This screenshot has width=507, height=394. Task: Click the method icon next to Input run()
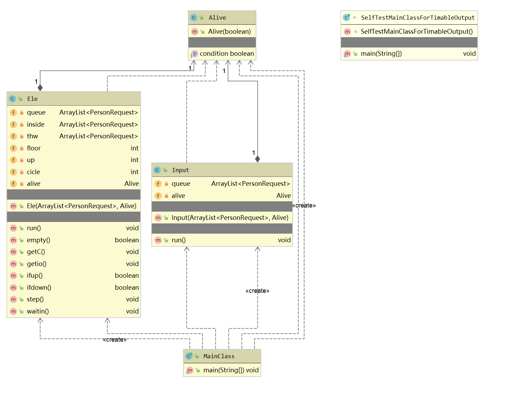point(158,240)
